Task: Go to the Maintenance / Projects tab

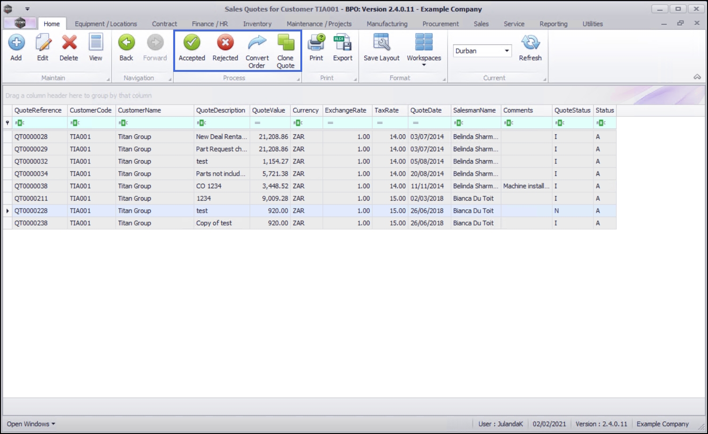Action: 319,23
